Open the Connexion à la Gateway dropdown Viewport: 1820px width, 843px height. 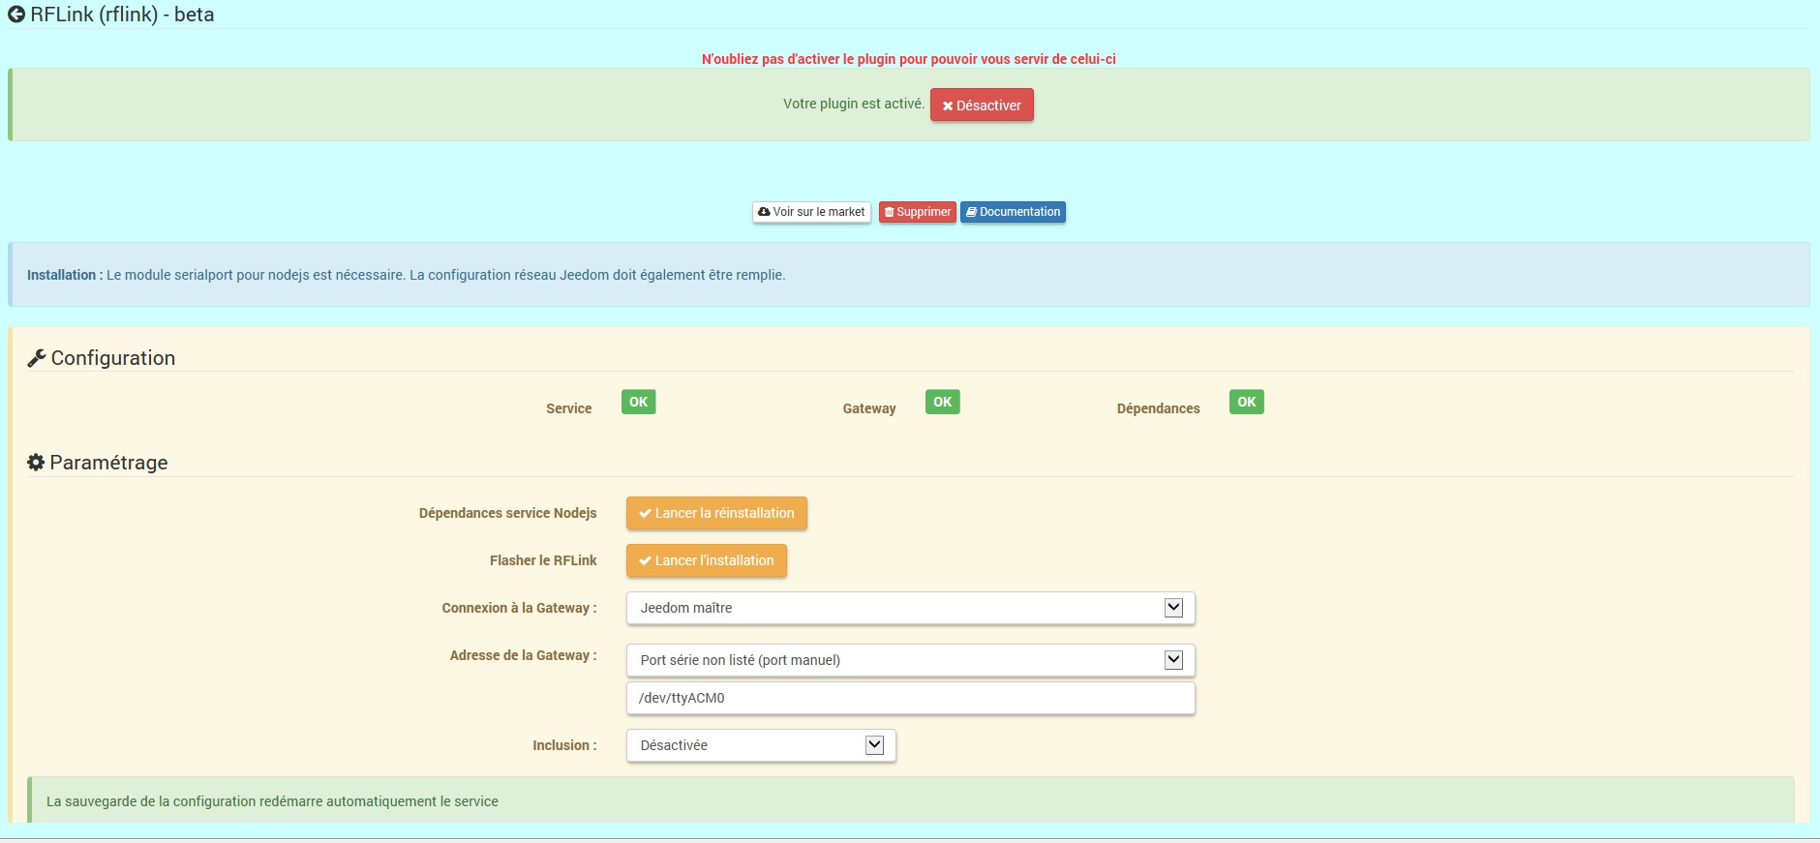pyautogui.click(x=911, y=608)
